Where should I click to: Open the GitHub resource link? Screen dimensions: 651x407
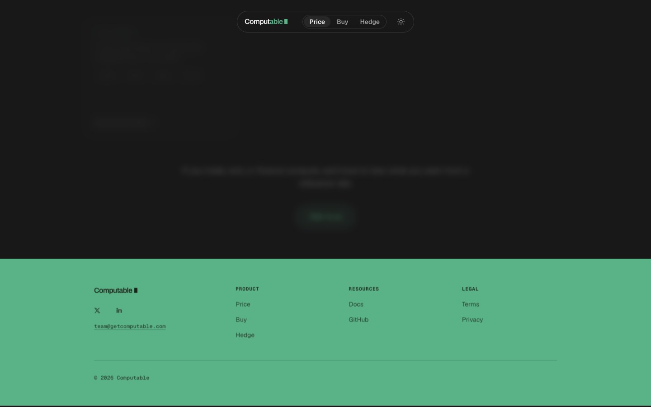tap(359, 320)
